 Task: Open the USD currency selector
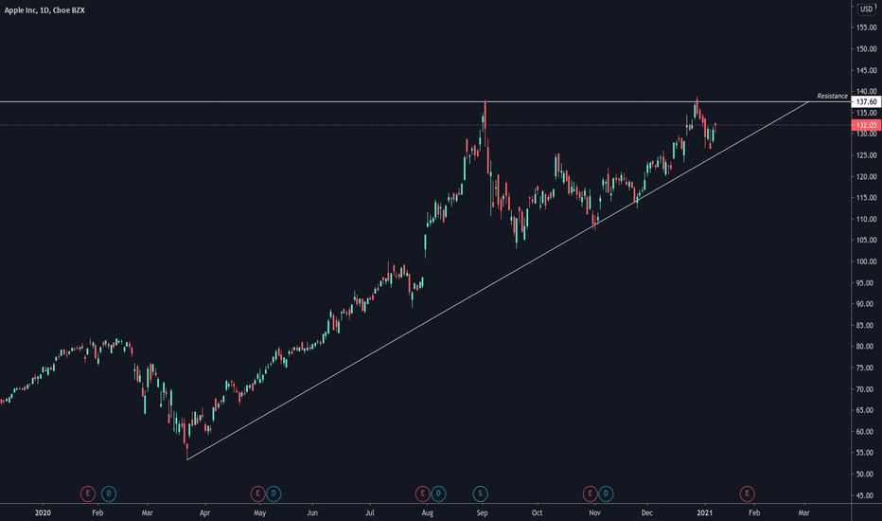(x=866, y=9)
